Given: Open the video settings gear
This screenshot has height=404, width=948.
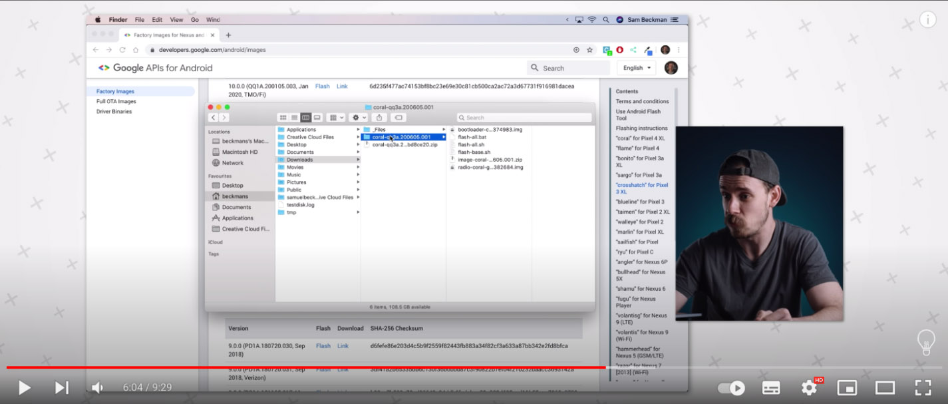Looking at the screenshot, I should [x=810, y=387].
